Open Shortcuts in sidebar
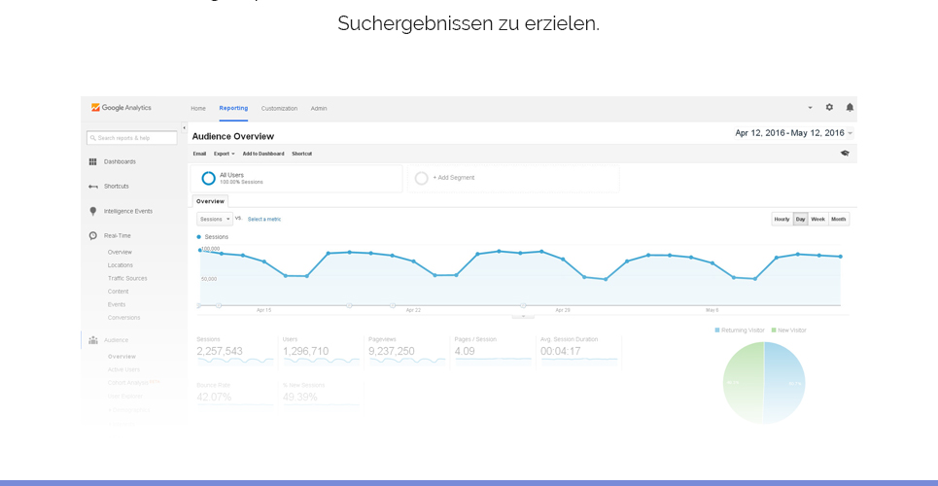 coord(116,187)
